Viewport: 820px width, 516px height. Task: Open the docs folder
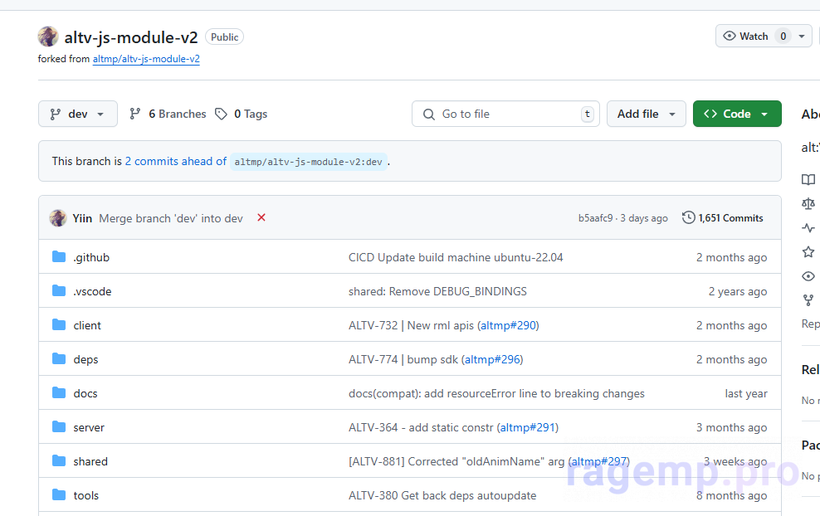[85, 393]
